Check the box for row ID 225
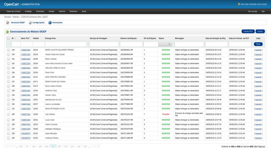 click(8, 138)
